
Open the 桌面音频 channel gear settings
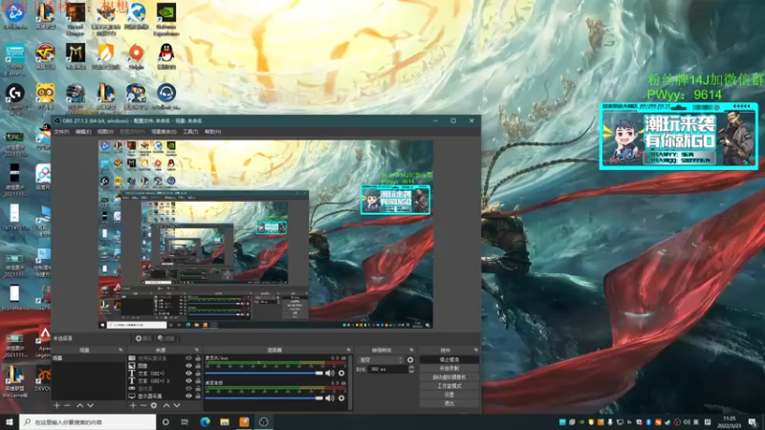(341, 398)
